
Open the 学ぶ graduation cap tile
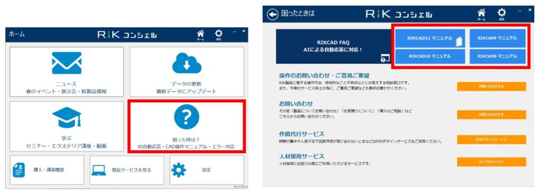pos(66,126)
